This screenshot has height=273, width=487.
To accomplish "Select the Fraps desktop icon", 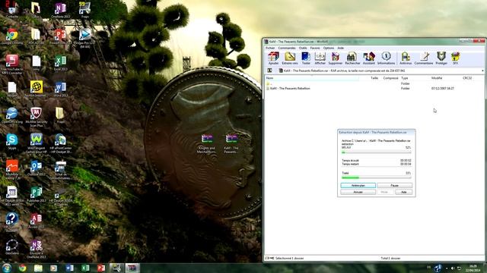I will [84, 11].
